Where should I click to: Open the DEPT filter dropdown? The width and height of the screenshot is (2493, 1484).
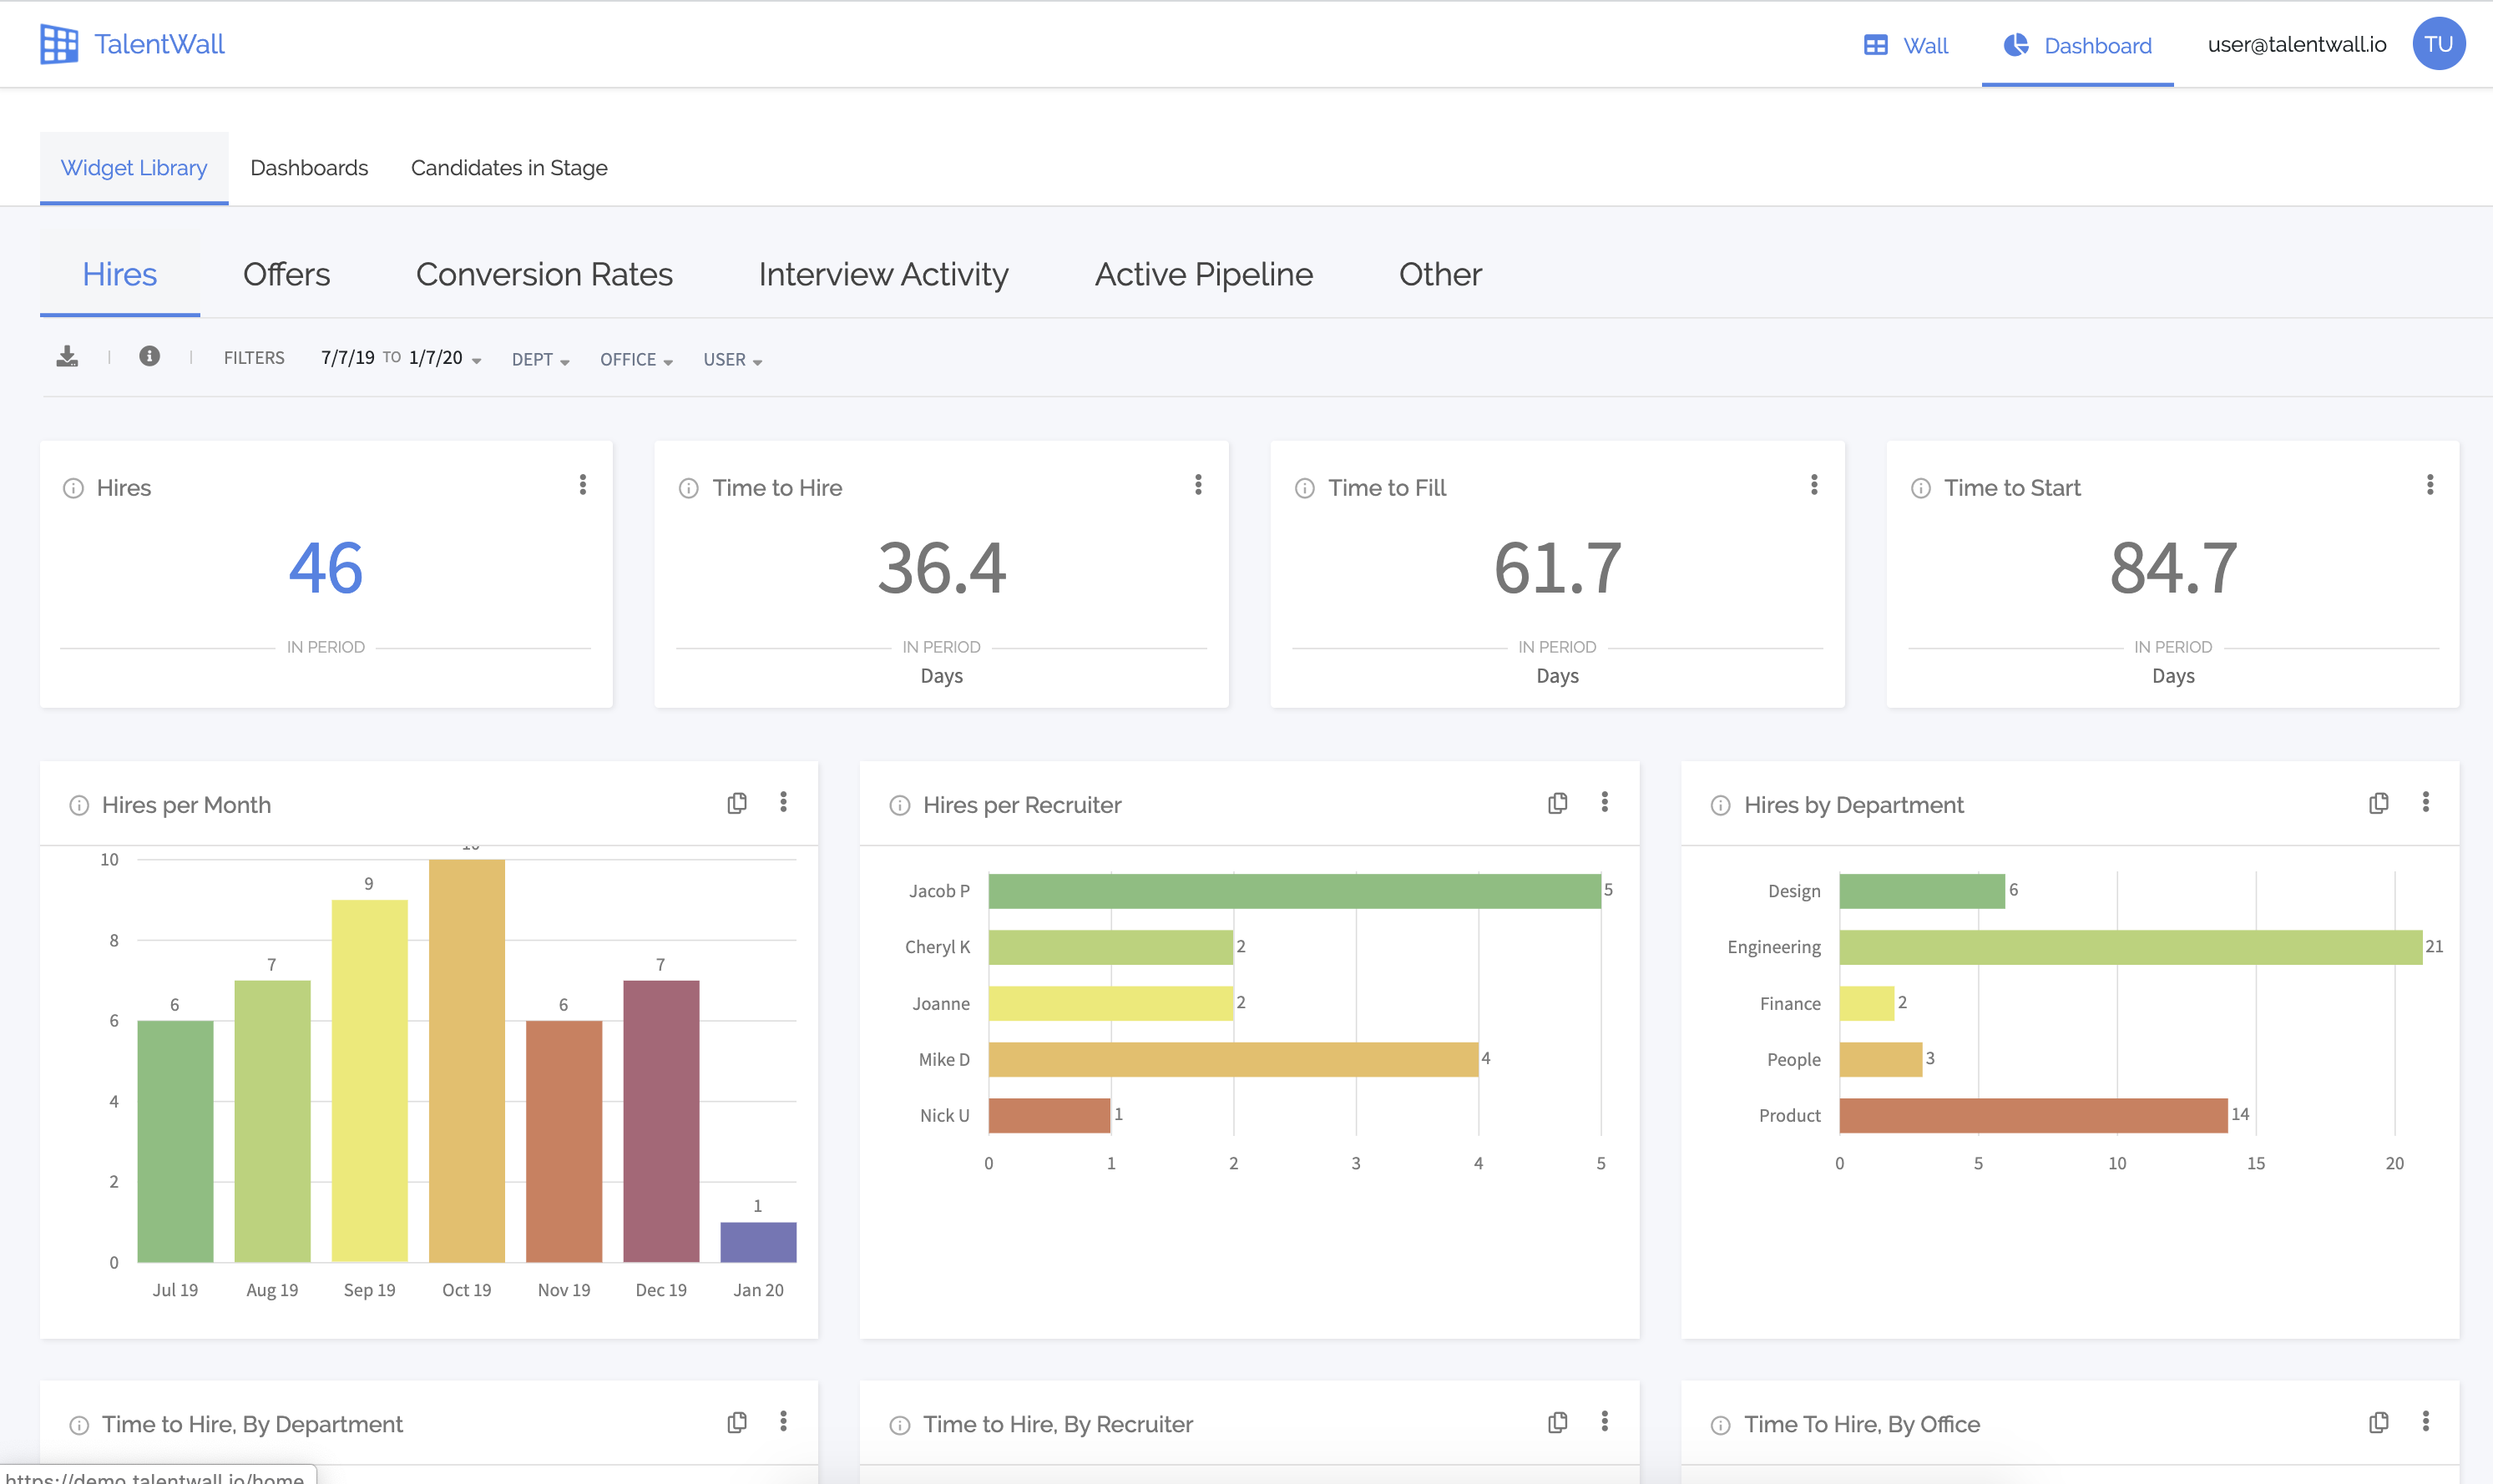pyautogui.click(x=540, y=360)
